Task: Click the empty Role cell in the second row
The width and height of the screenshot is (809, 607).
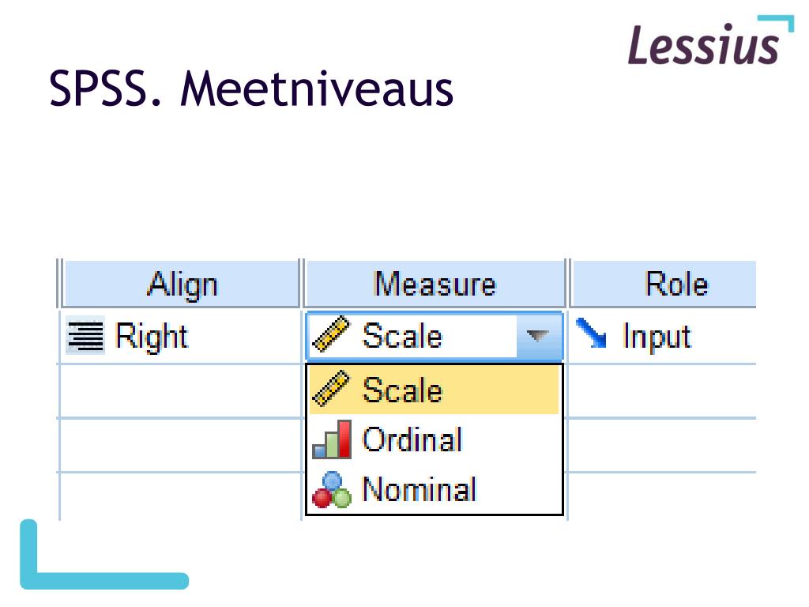Action: tap(663, 390)
